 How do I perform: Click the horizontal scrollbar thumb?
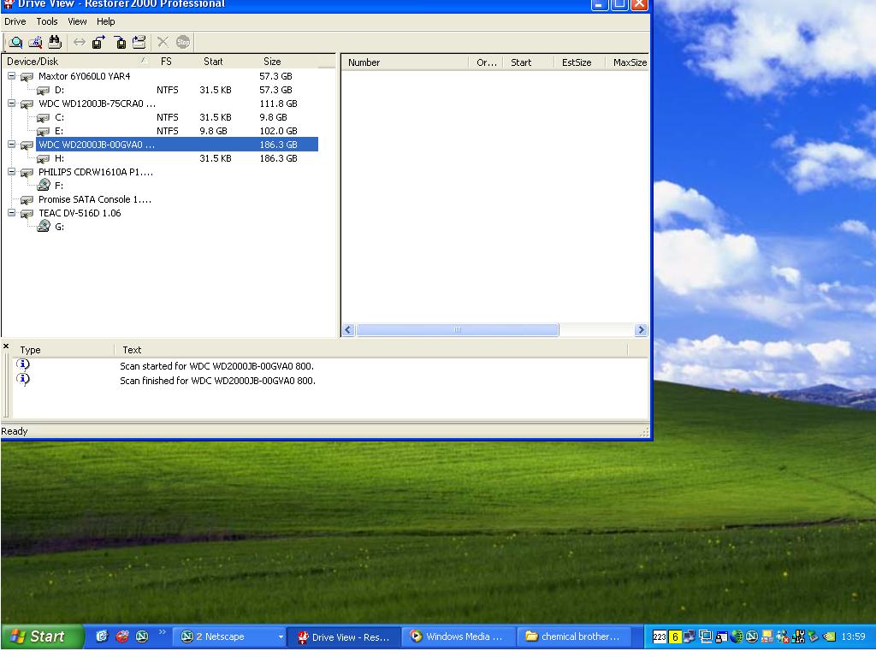[x=457, y=329]
